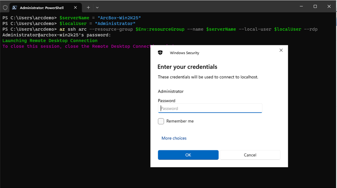Image resolution: width=337 pixels, height=188 pixels.
Task: Expand the new tab profile dropdown chevron
Action: coord(97,7)
